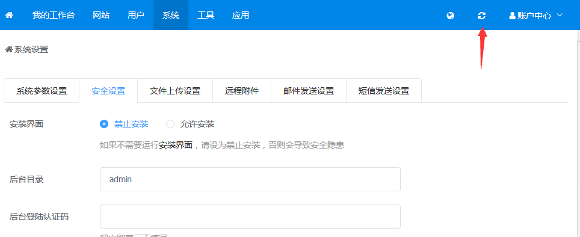
Task: Open the 用户 menu
Action: click(x=136, y=15)
